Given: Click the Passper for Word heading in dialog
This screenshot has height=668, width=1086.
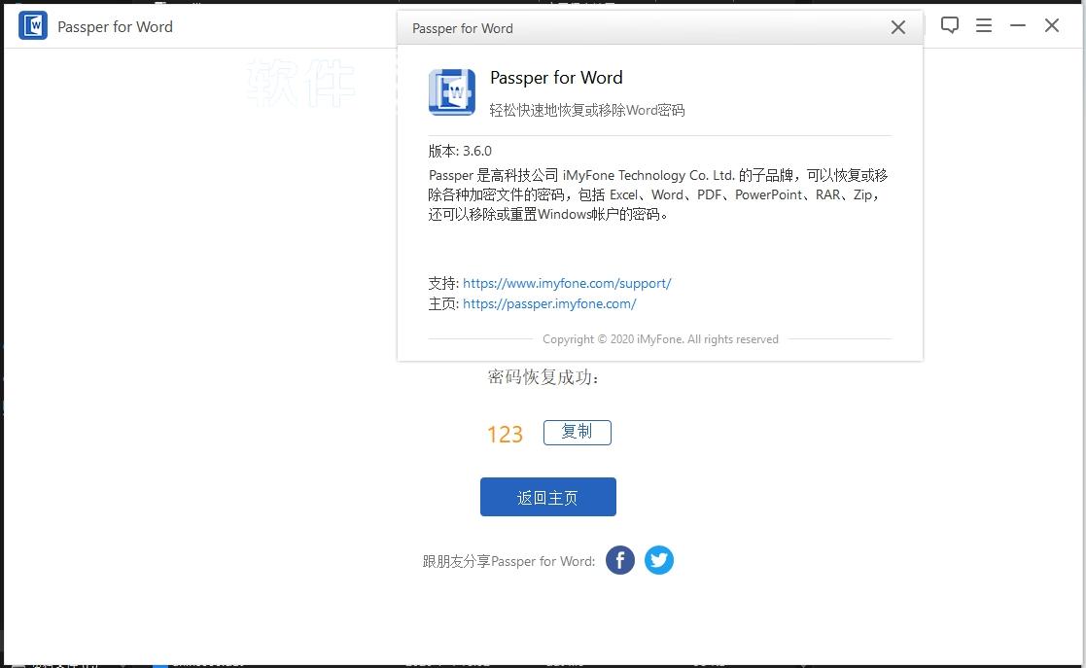Looking at the screenshot, I should 556,78.
